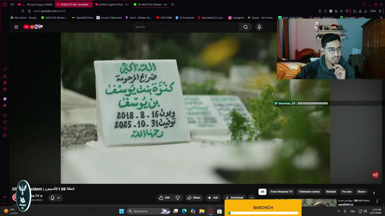Select the From Nessma TV chip
This screenshot has height=216, width=385.
click(x=281, y=192)
